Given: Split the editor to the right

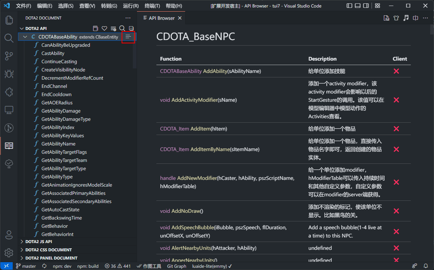Looking at the screenshot, I should point(415,18).
